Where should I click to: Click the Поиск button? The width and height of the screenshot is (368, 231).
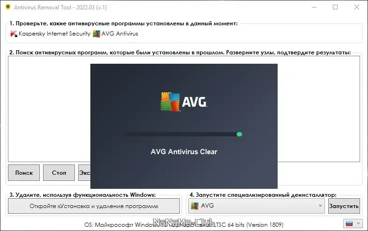[x=24, y=173]
